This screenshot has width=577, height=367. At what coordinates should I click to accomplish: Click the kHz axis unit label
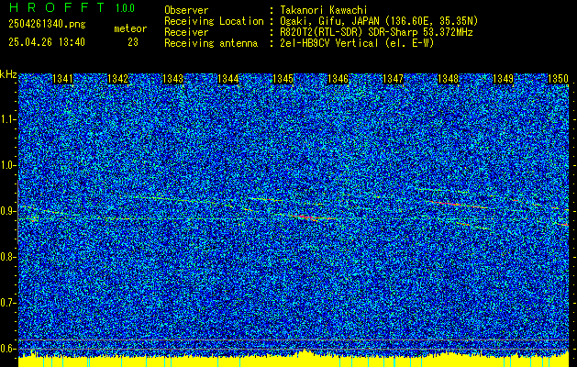click(x=8, y=74)
